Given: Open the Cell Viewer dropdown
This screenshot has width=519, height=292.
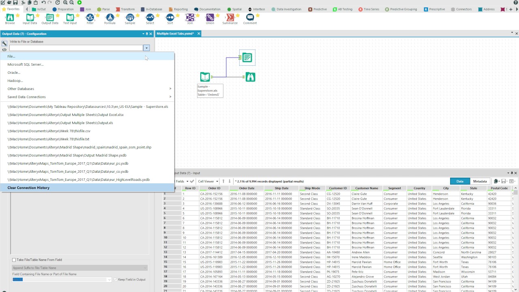Looking at the screenshot, I should [x=208, y=181].
